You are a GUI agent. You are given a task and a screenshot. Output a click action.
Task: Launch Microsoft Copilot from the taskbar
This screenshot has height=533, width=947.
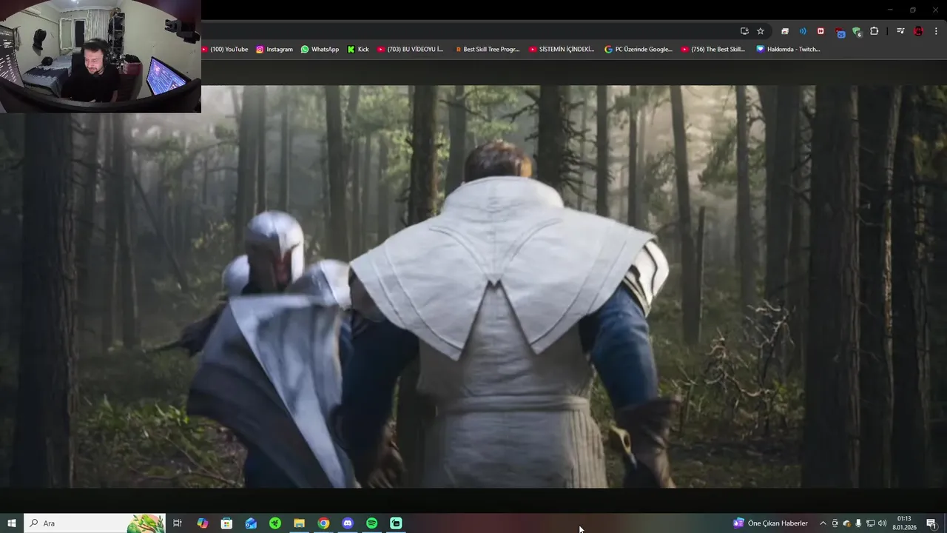pos(202,523)
